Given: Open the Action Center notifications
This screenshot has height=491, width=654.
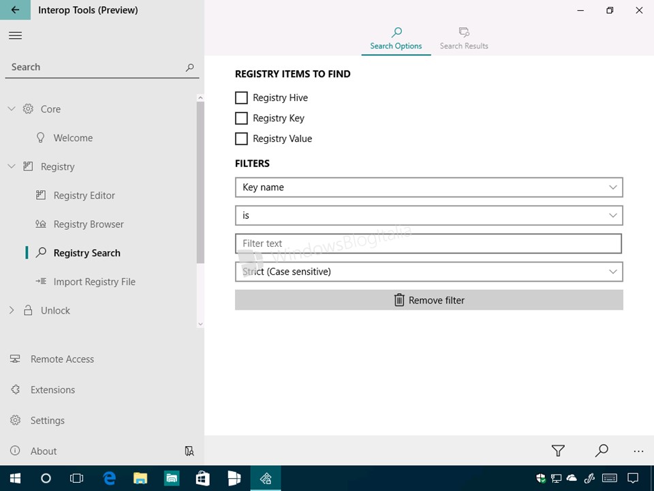Looking at the screenshot, I should point(633,479).
